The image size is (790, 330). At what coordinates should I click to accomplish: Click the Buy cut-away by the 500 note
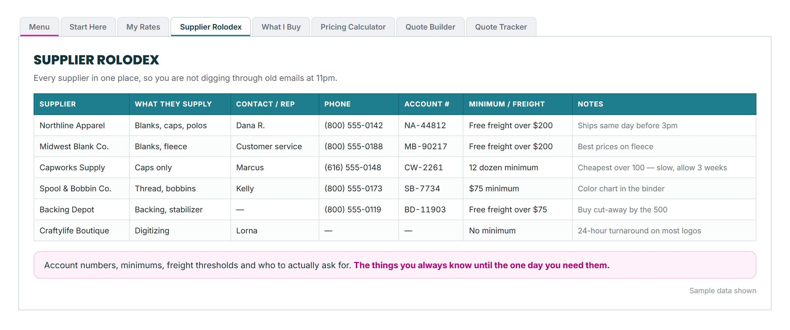(664, 210)
